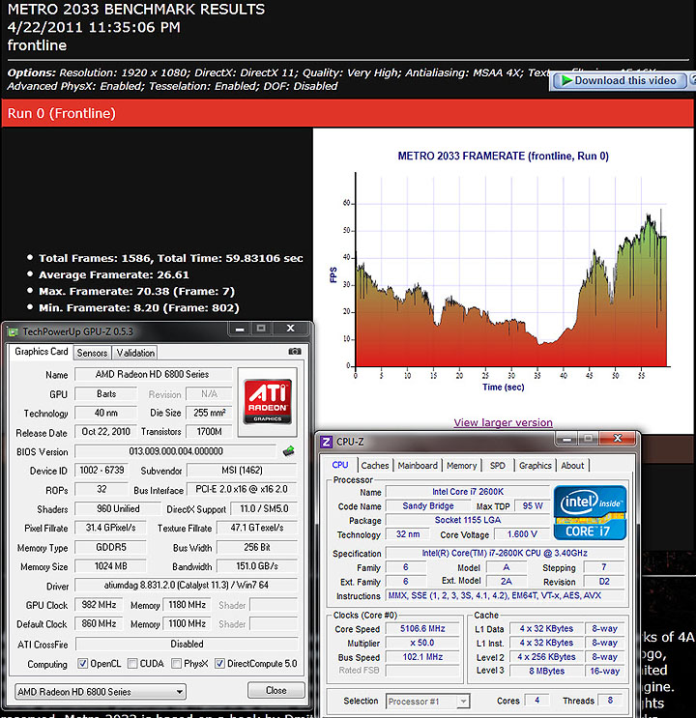Click the Threads value 8 in CPU-Z

610,701
